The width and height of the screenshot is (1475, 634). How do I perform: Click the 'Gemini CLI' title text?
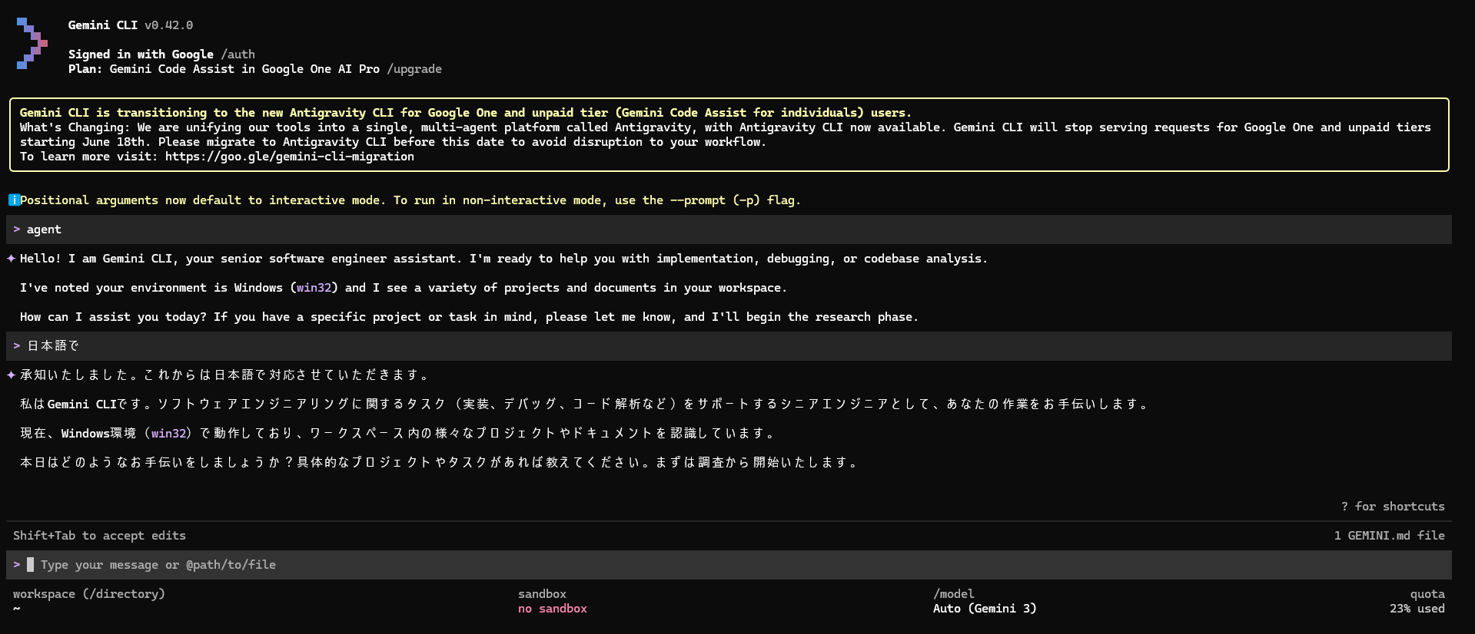(x=103, y=25)
